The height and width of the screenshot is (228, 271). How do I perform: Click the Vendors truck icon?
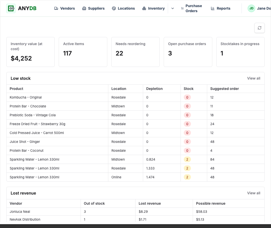pyautogui.click(x=56, y=8)
